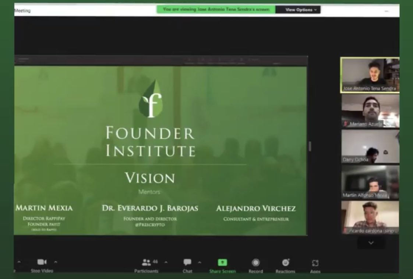Open the View Options dropdown
This screenshot has height=279, width=413.
click(298, 10)
